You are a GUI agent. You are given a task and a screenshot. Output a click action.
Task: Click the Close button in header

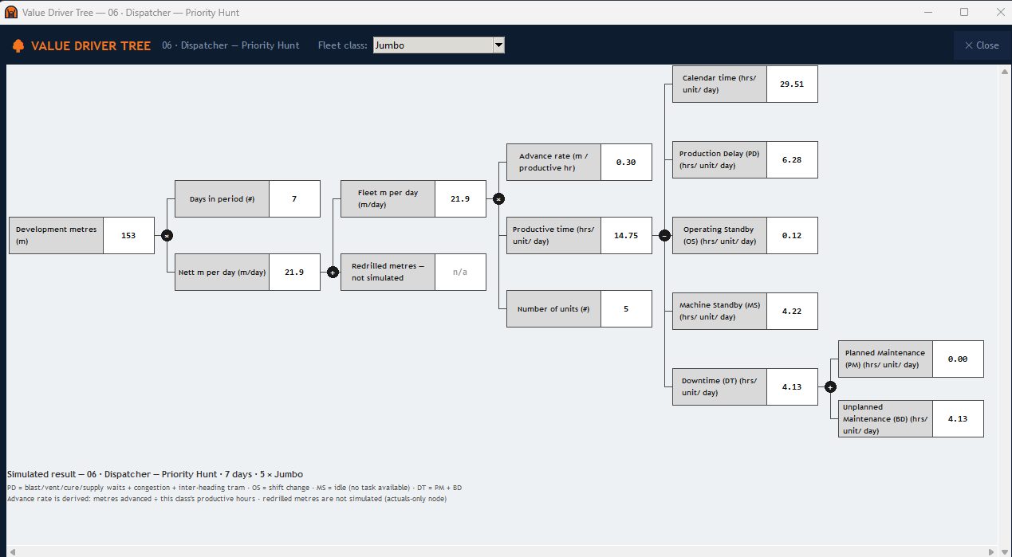(x=982, y=45)
